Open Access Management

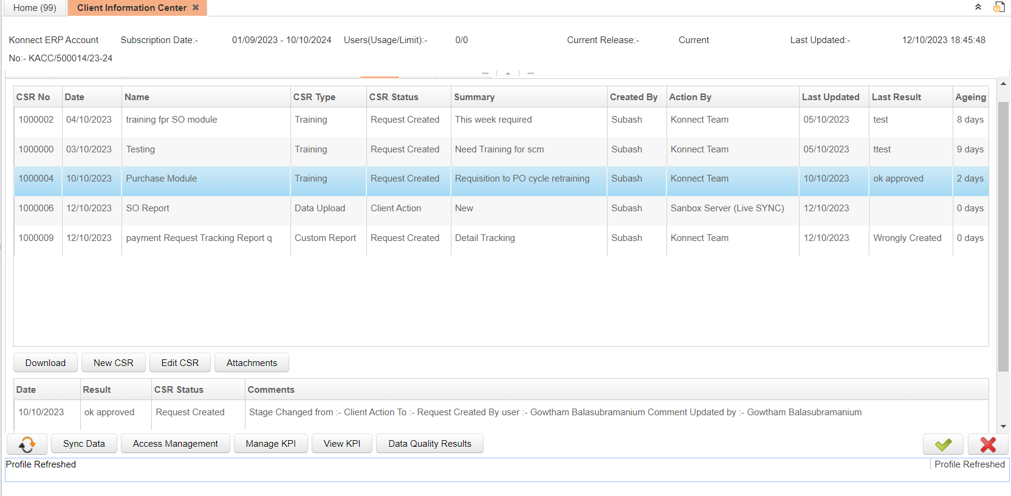pos(175,444)
